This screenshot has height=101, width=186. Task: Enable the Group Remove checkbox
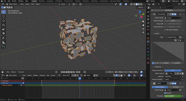pos(165,27)
